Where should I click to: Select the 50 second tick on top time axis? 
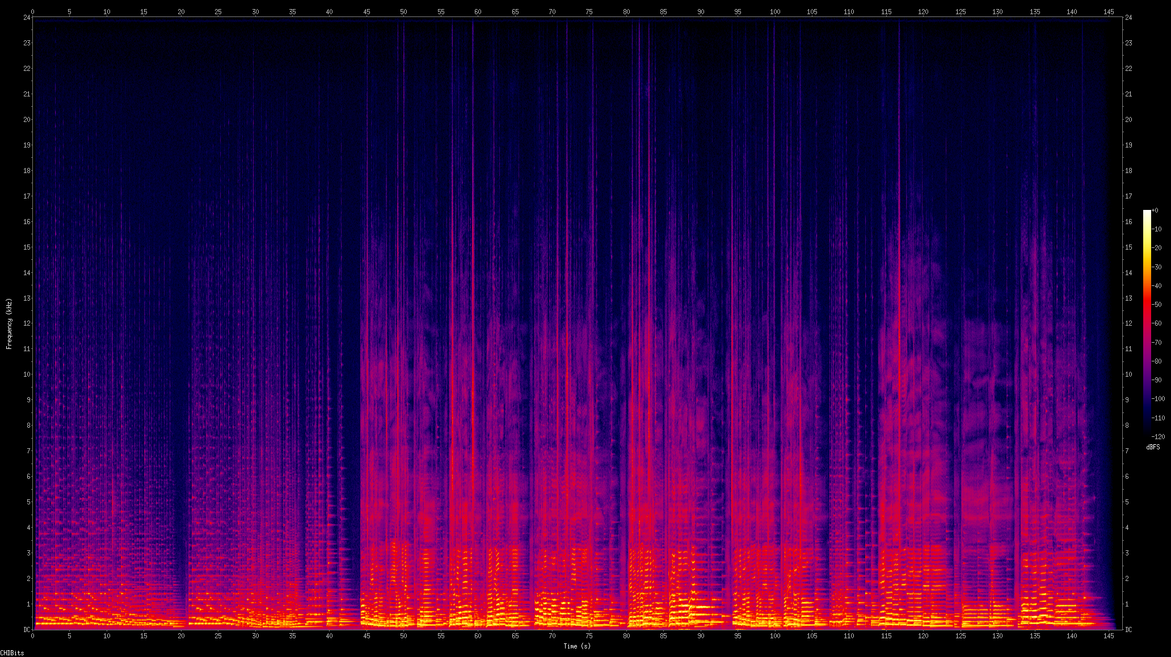403,11
